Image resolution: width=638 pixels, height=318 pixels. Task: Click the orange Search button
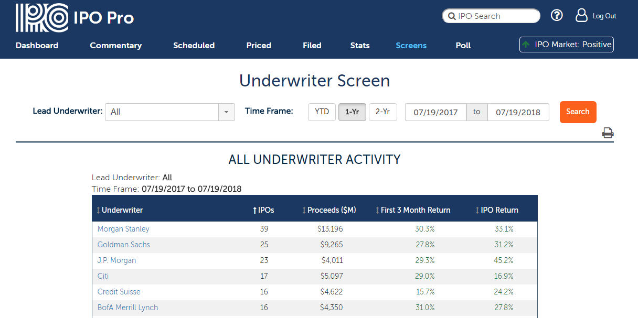[x=578, y=112]
